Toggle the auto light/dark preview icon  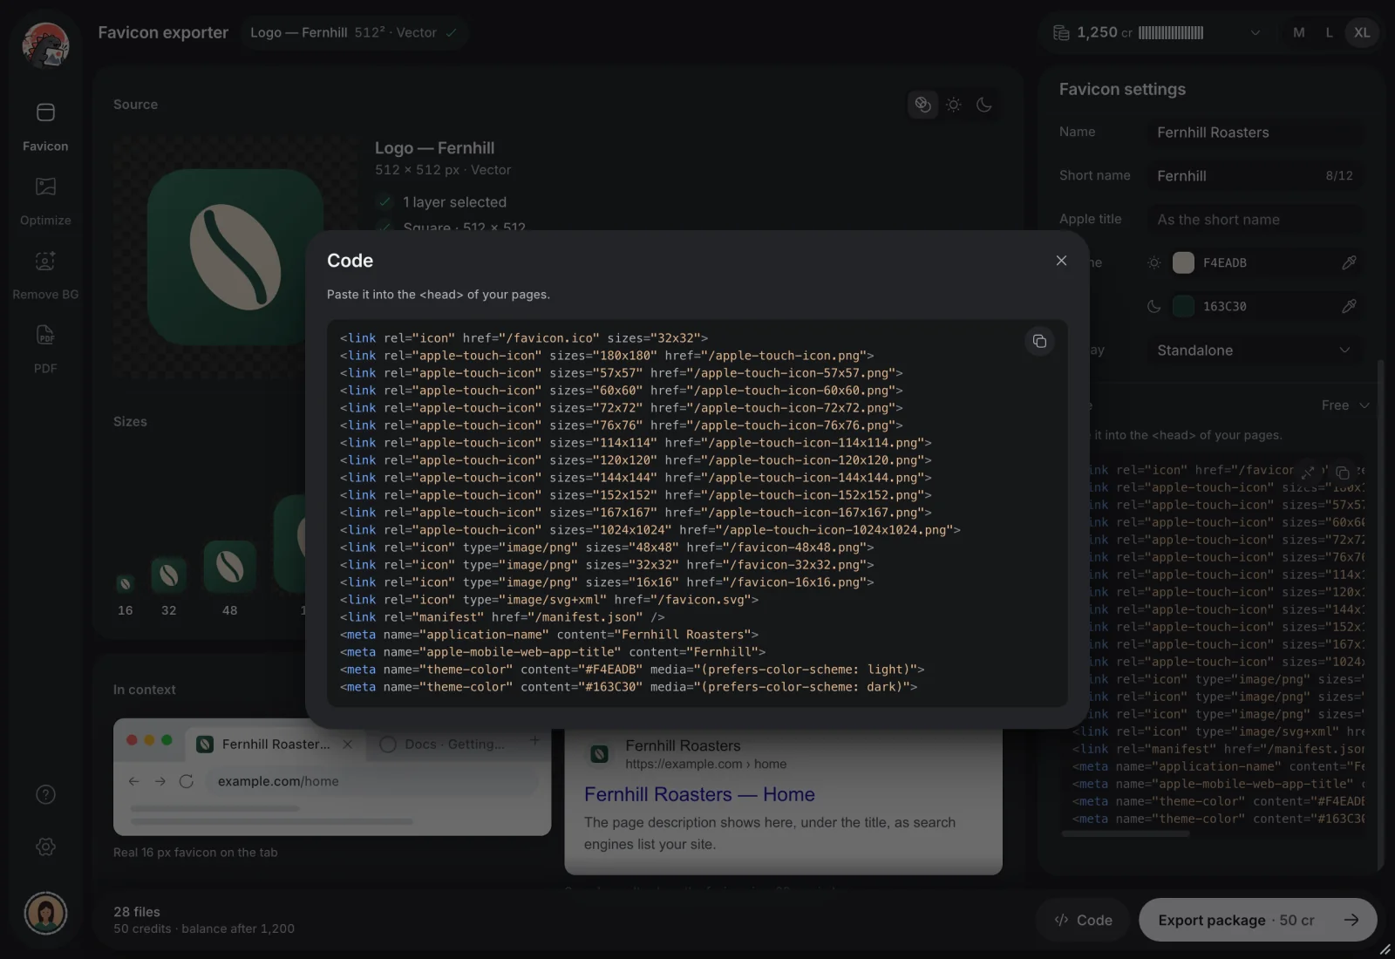[x=922, y=105]
